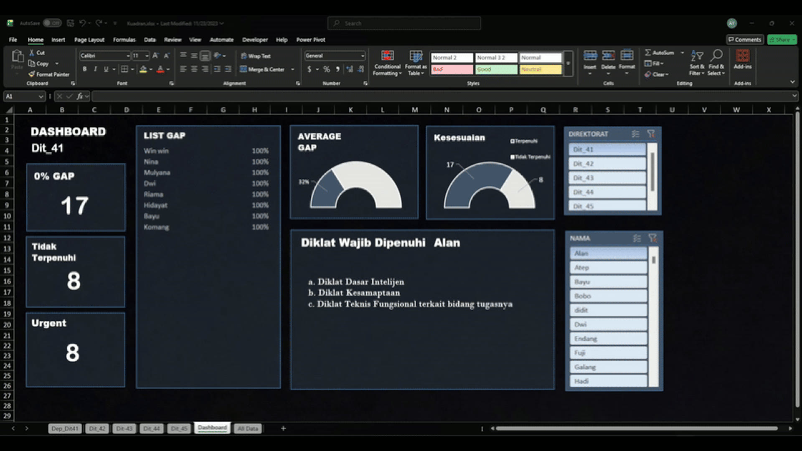Toggle the AutoSave switch
The width and height of the screenshot is (802, 451).
[52, 23]
